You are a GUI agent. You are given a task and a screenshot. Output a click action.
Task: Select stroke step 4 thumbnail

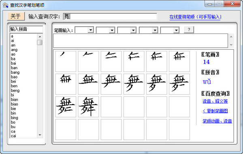tap(134, 61)
